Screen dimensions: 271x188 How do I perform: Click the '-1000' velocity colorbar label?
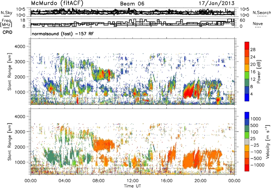(x=257, y=165)
